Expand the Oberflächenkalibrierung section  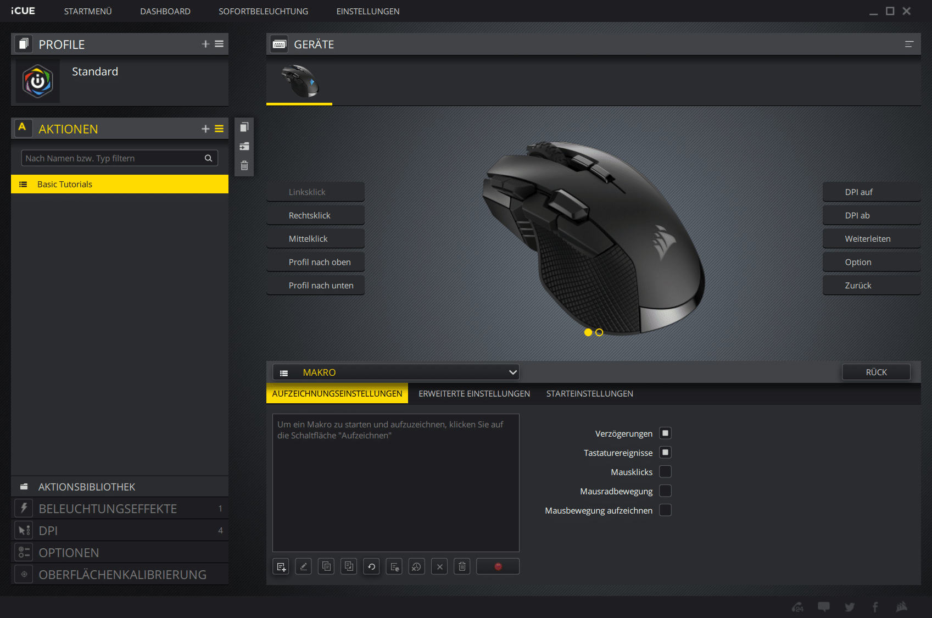(x=122, y=575)
